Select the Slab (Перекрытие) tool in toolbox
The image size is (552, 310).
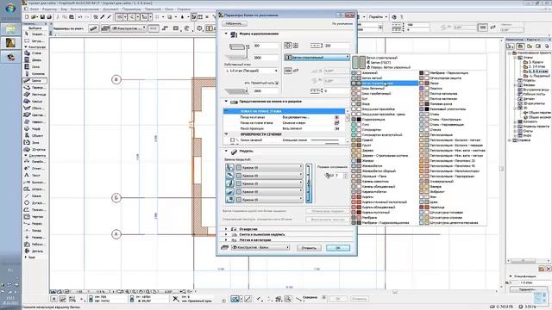[x=34, y=88]
